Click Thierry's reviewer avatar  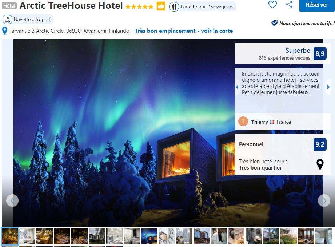243,121
